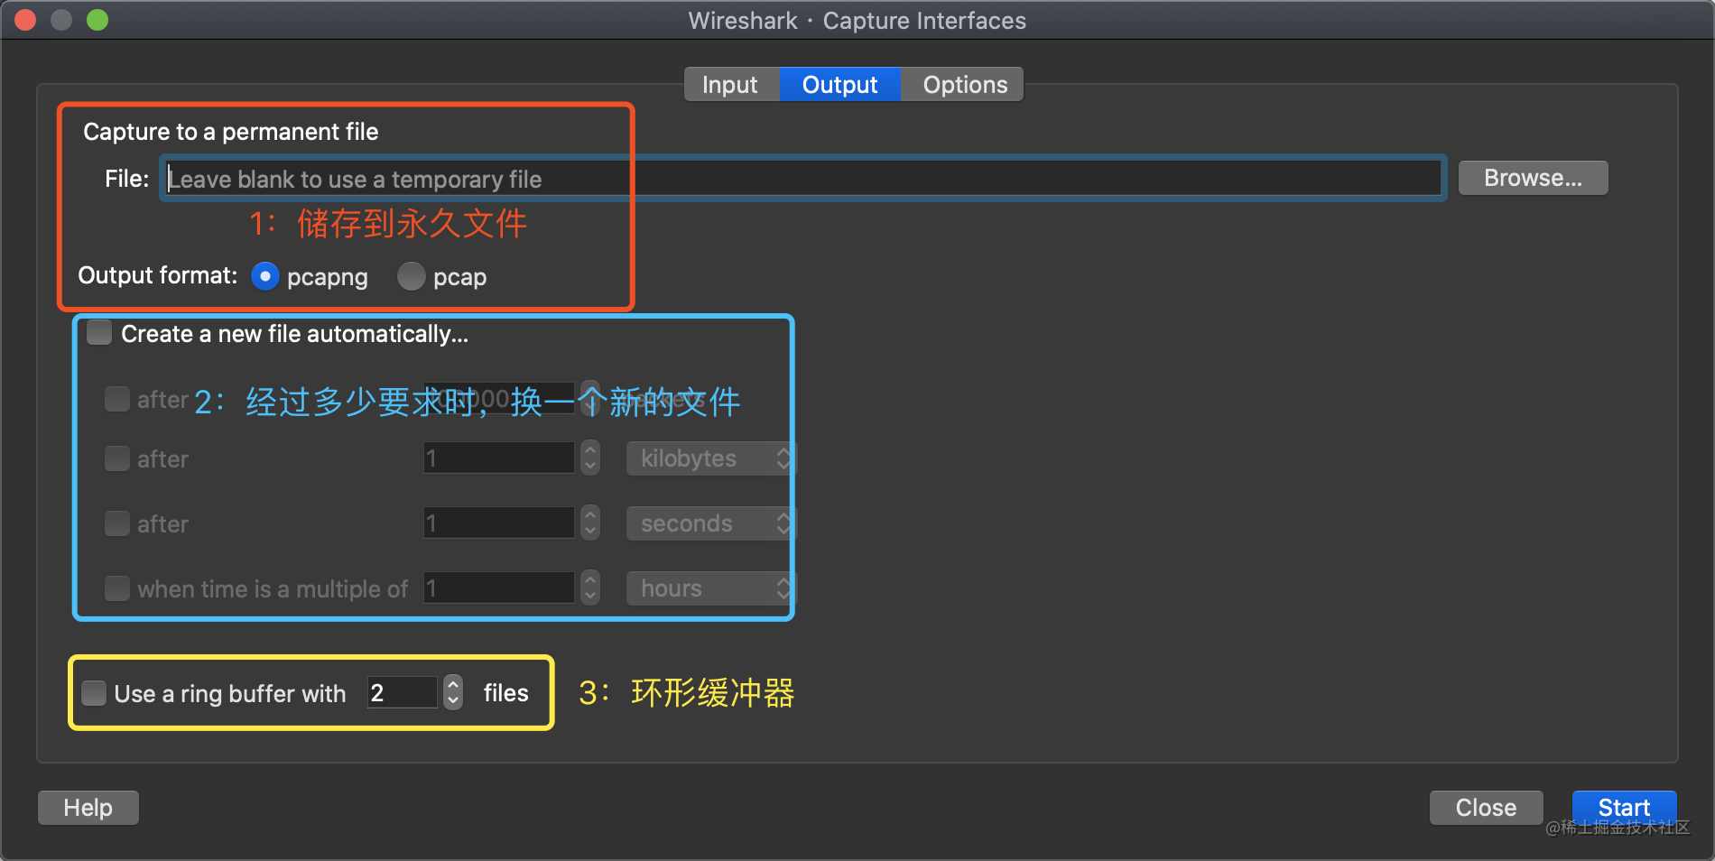Image resolution: width=1715 pixels, height=861 pixels.
Task: Click Start to begin capturing
Action: click(x=1624, y=808)
